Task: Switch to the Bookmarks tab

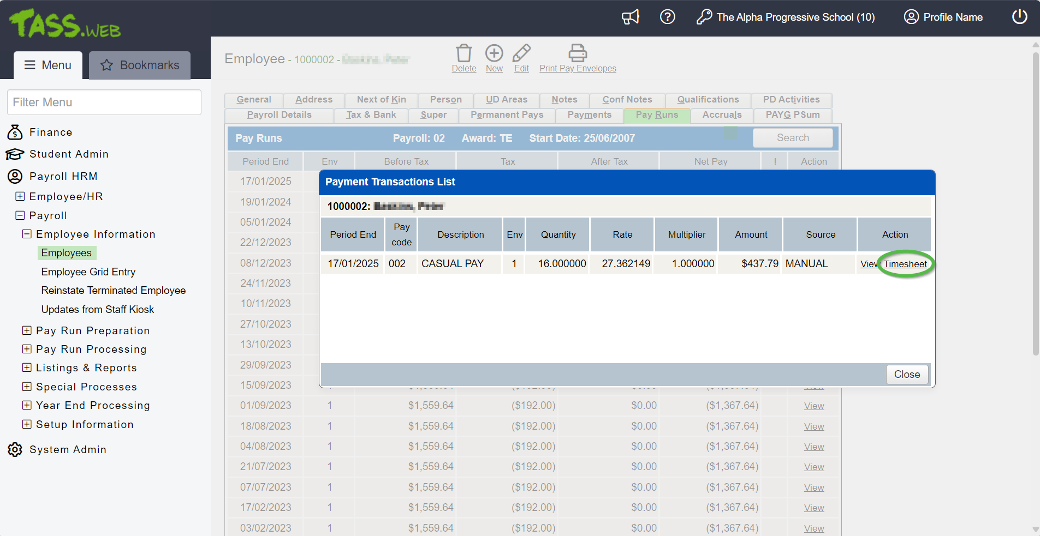Action: [140, 65]
